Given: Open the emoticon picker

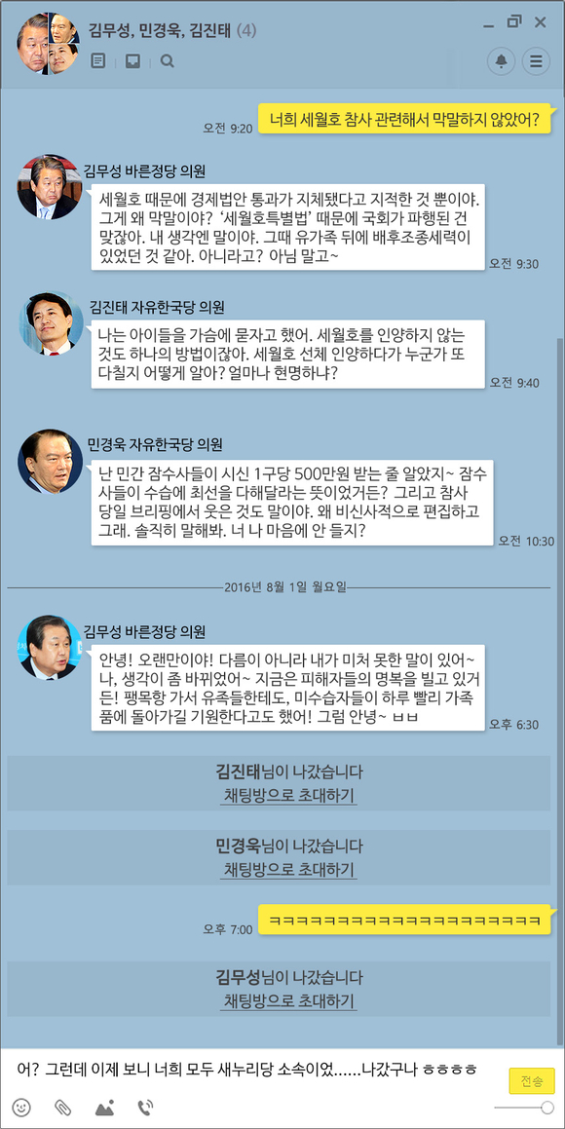Looking at the screenshot, I should coord(21,1107).
